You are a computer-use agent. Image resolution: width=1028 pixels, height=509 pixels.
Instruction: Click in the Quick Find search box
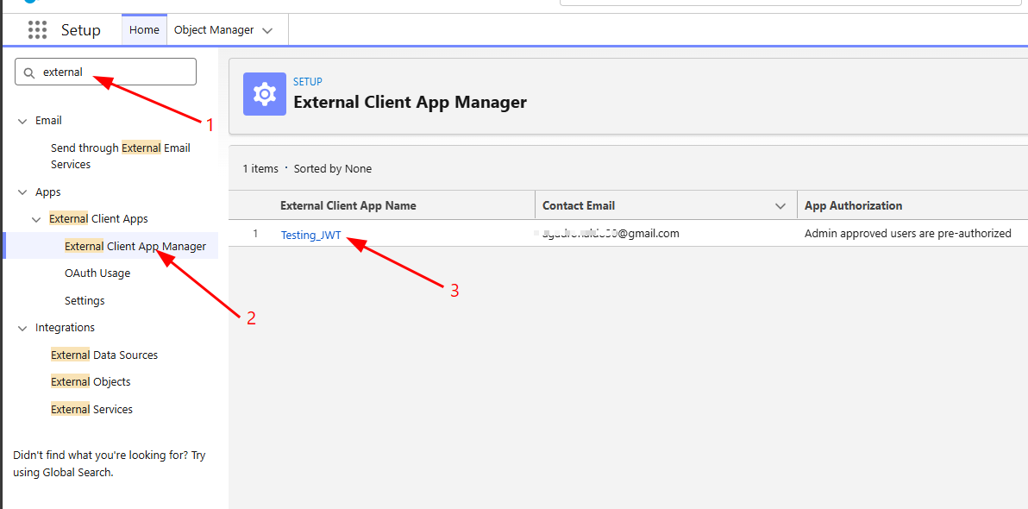coord(112,72)
